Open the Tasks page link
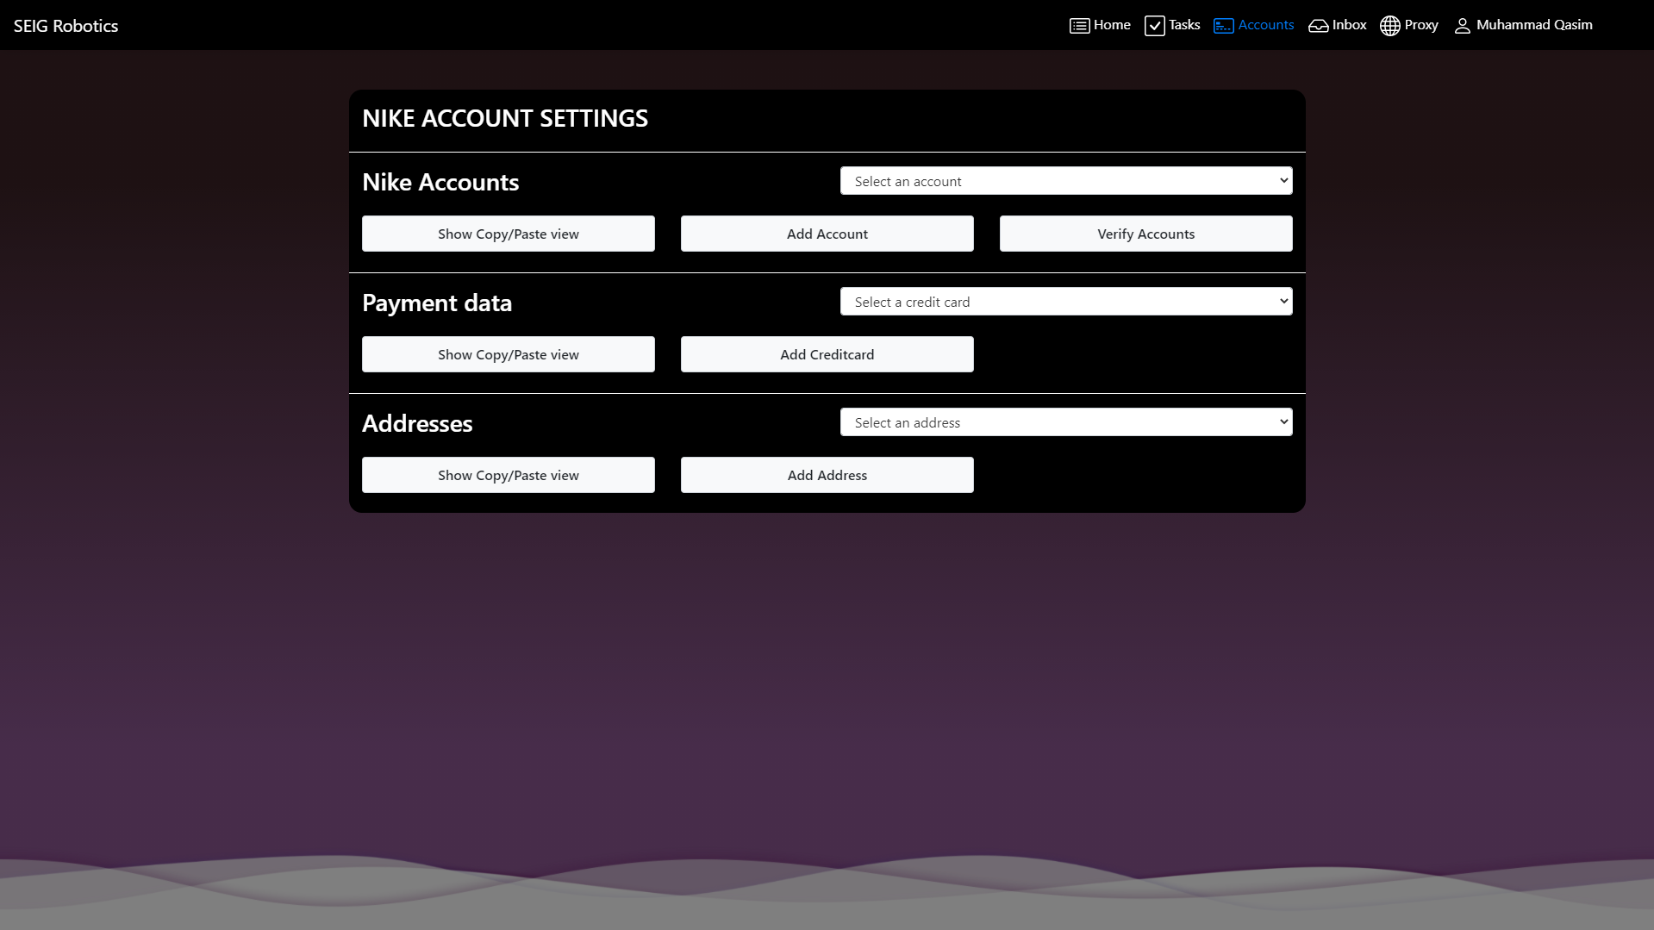 pos(1184,25)
